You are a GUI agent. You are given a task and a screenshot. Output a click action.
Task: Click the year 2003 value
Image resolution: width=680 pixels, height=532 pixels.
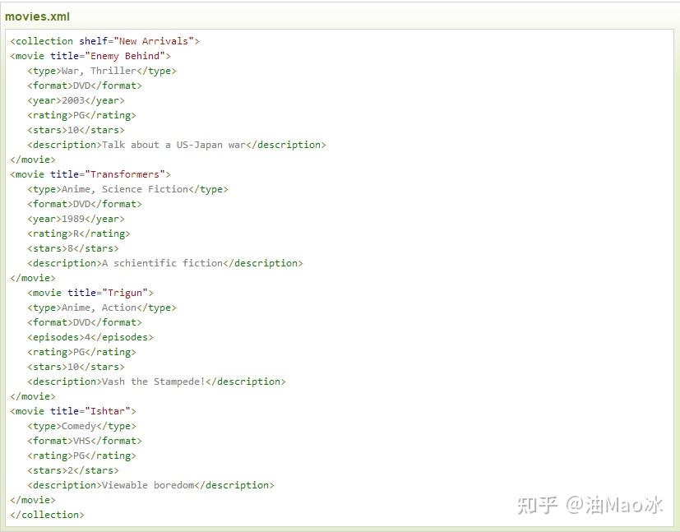tap(72, 99)
